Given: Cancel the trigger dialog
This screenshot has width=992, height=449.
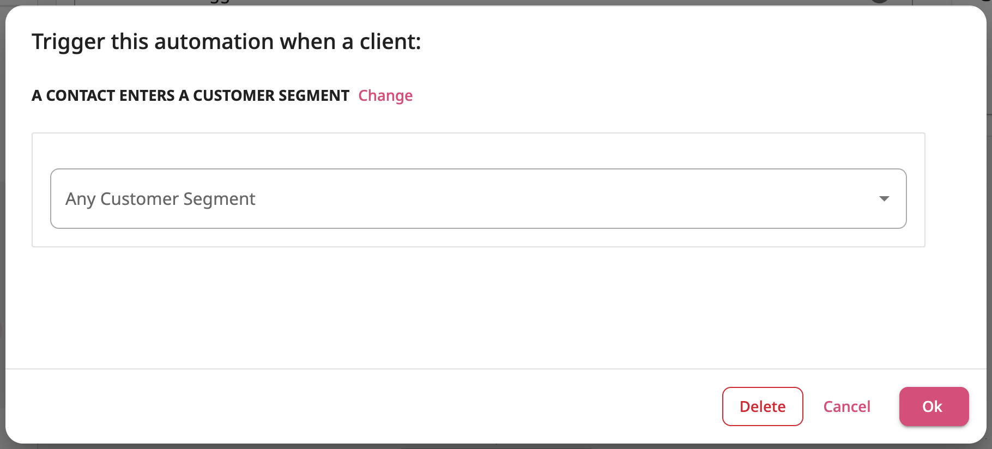Looking at the screenshot, I should (x=846, y=406).
